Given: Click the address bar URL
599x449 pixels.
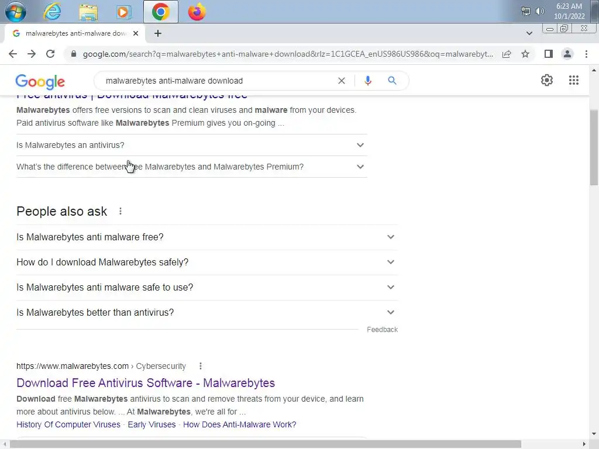Looking at the screenshot, I should point(288,54).
